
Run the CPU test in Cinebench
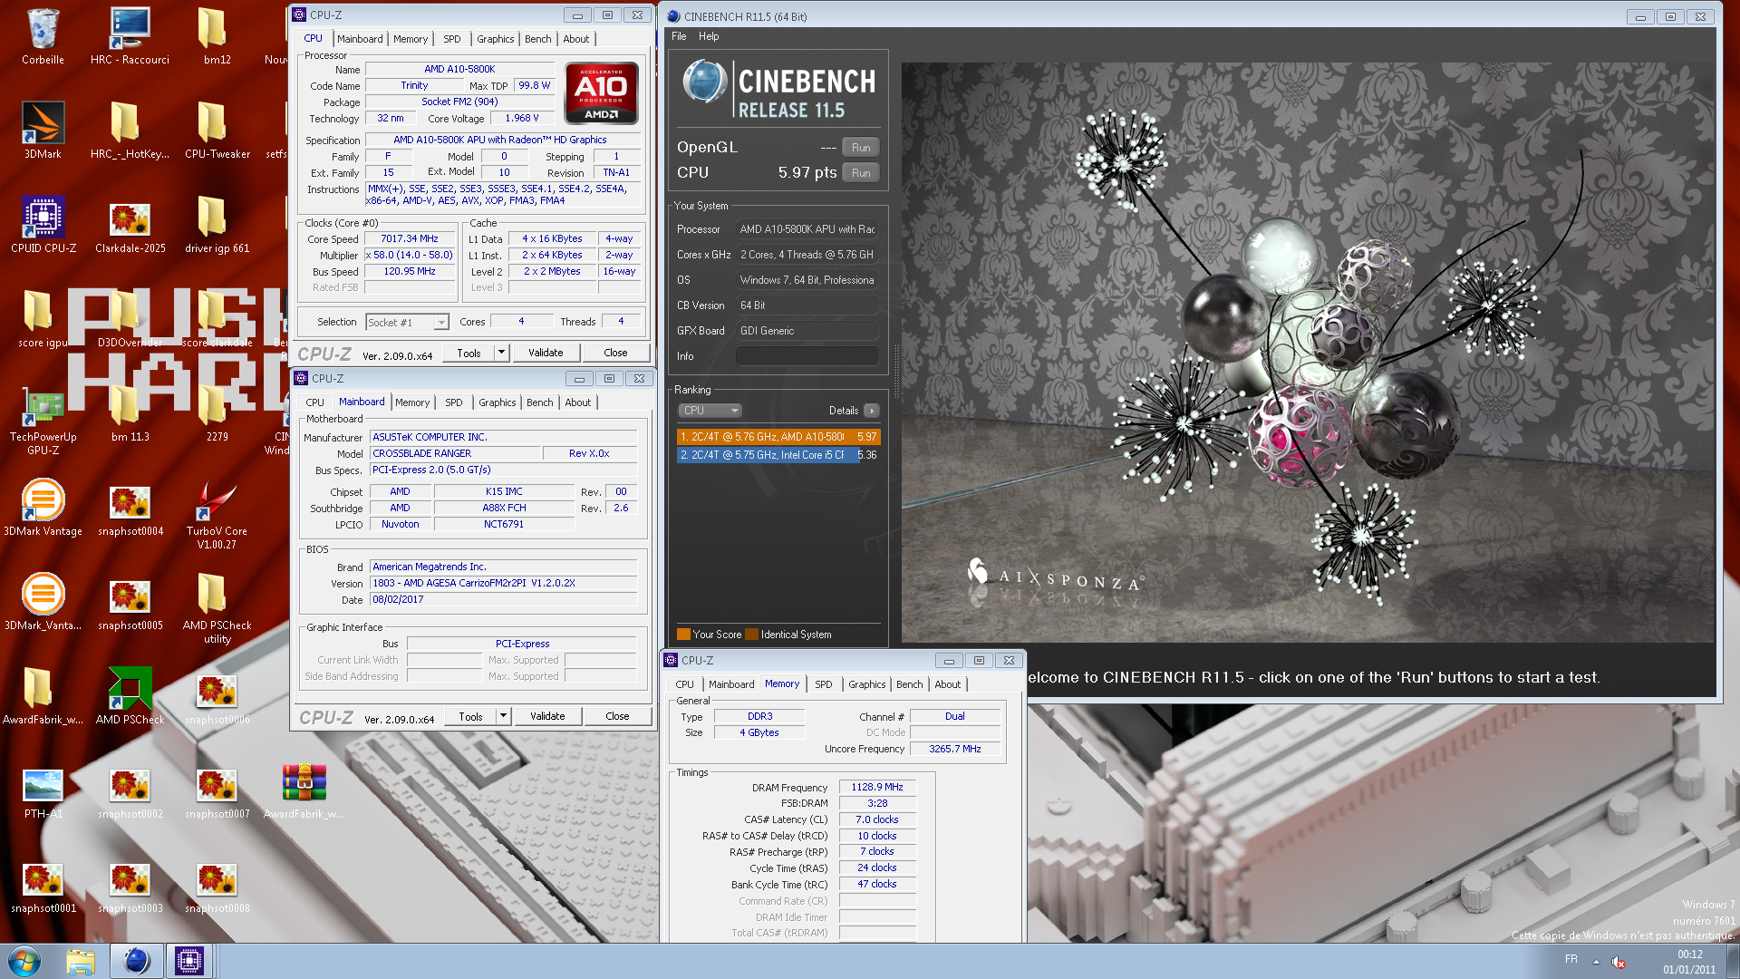pos(861,173)
